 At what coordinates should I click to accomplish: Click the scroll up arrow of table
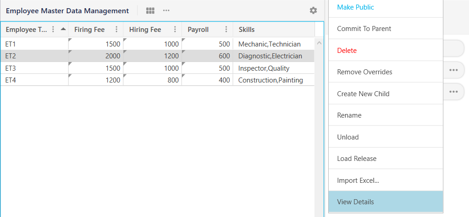(319, 43)
